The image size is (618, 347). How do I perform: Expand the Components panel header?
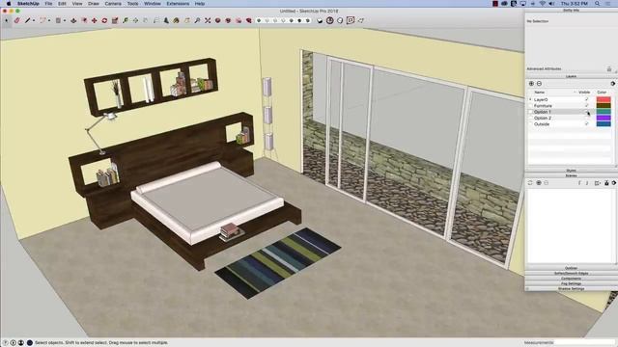571,279
